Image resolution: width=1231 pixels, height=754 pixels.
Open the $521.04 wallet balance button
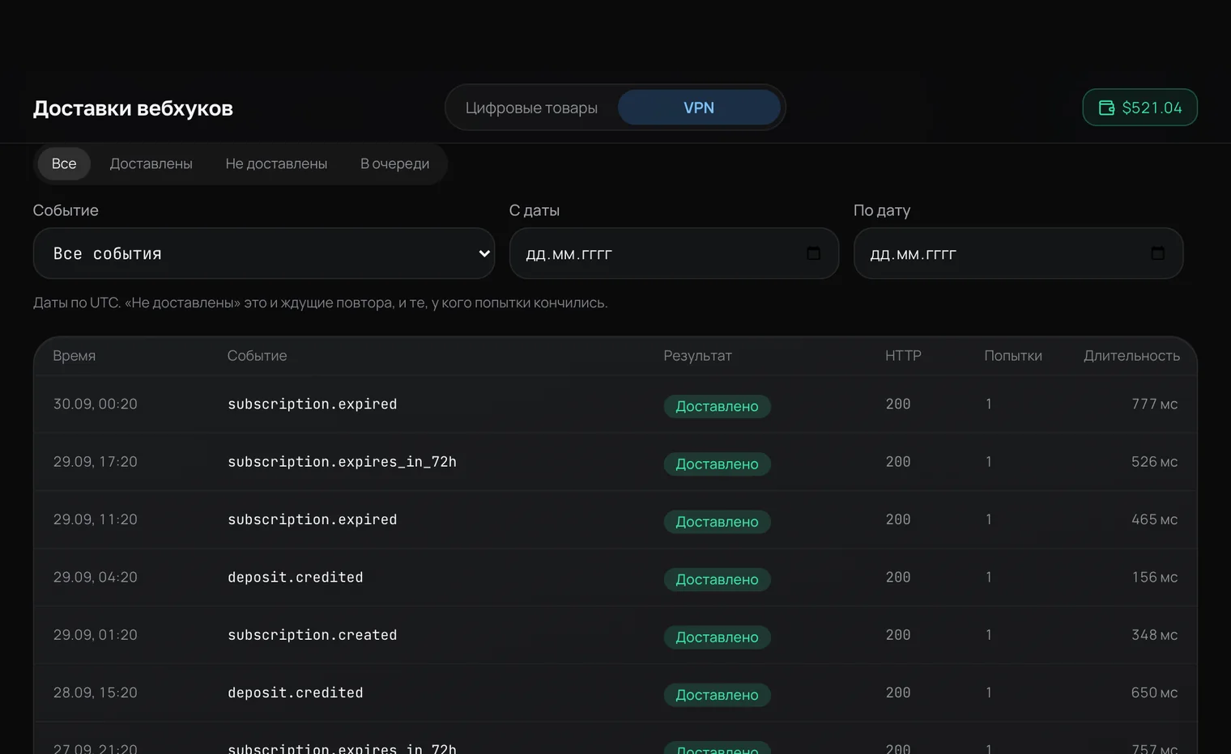click(1139, 108)
